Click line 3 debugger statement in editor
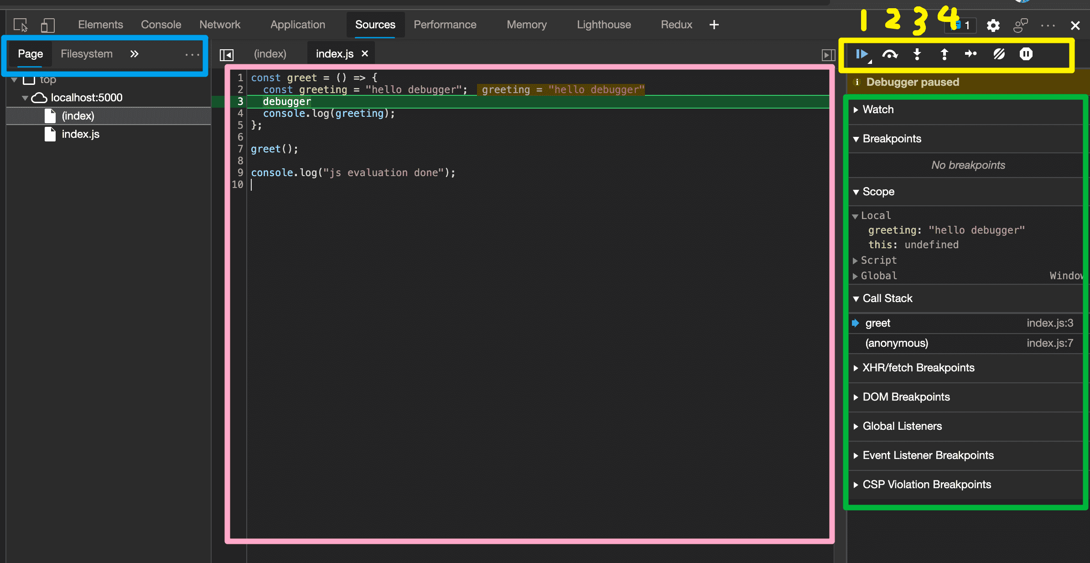Viewport: 1090px width, 563px height. [286, 101]
